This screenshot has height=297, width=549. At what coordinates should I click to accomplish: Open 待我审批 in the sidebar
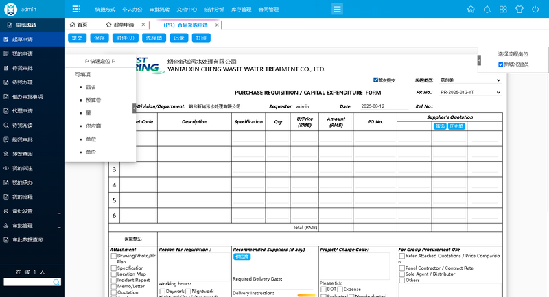click(32, 68)
